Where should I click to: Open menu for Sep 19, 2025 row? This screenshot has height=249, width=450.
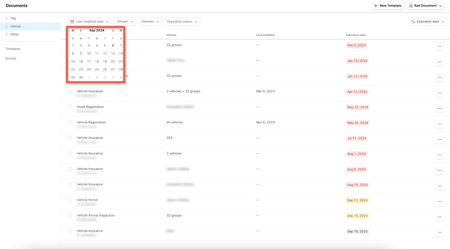point(439,233)
